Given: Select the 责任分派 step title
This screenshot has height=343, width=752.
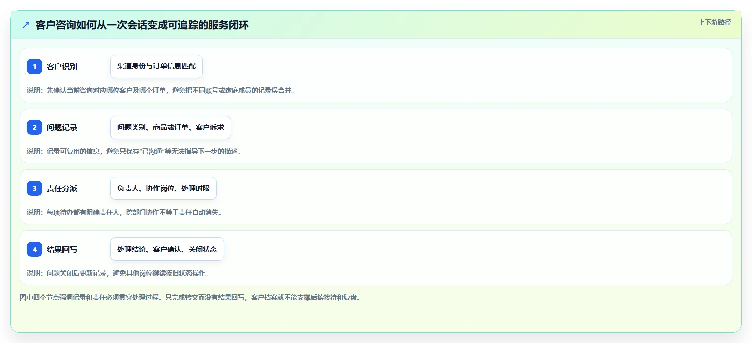Looking at the screenshot, I should pos(62,188).
